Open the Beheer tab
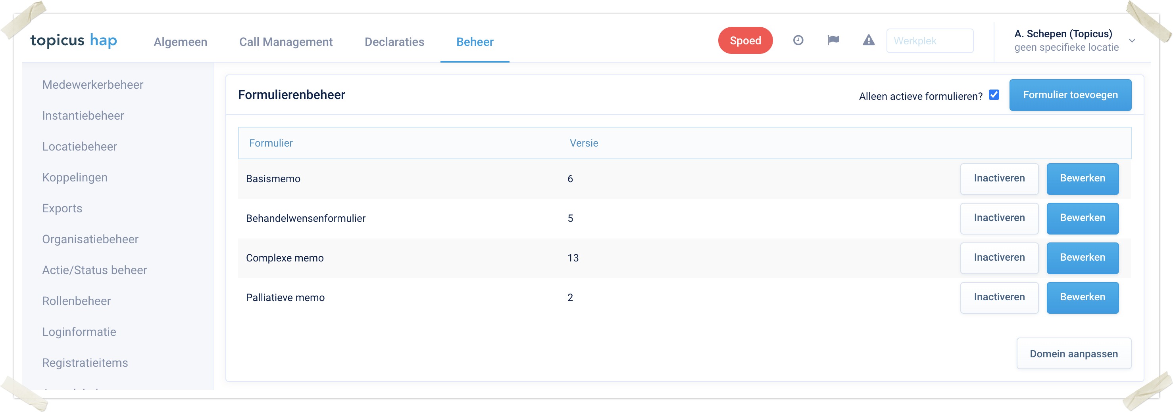The image size is (1173, 412). coord(475,42)
